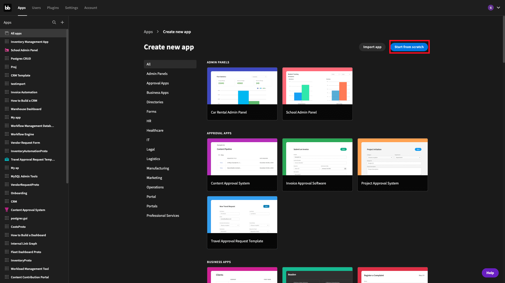The width and height of the screenshot is (505, 283).
Task: Select the Vendor Request Form app
Action: click(33, 143)
